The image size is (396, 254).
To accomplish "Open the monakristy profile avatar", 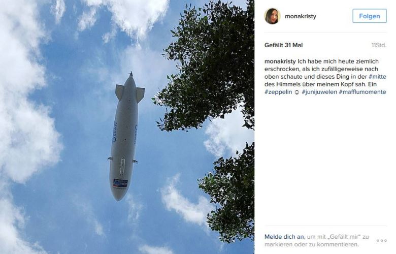I will point(272,16).
